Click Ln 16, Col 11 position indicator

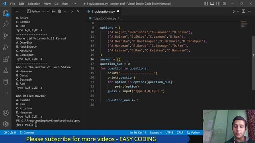click(138, 132)
